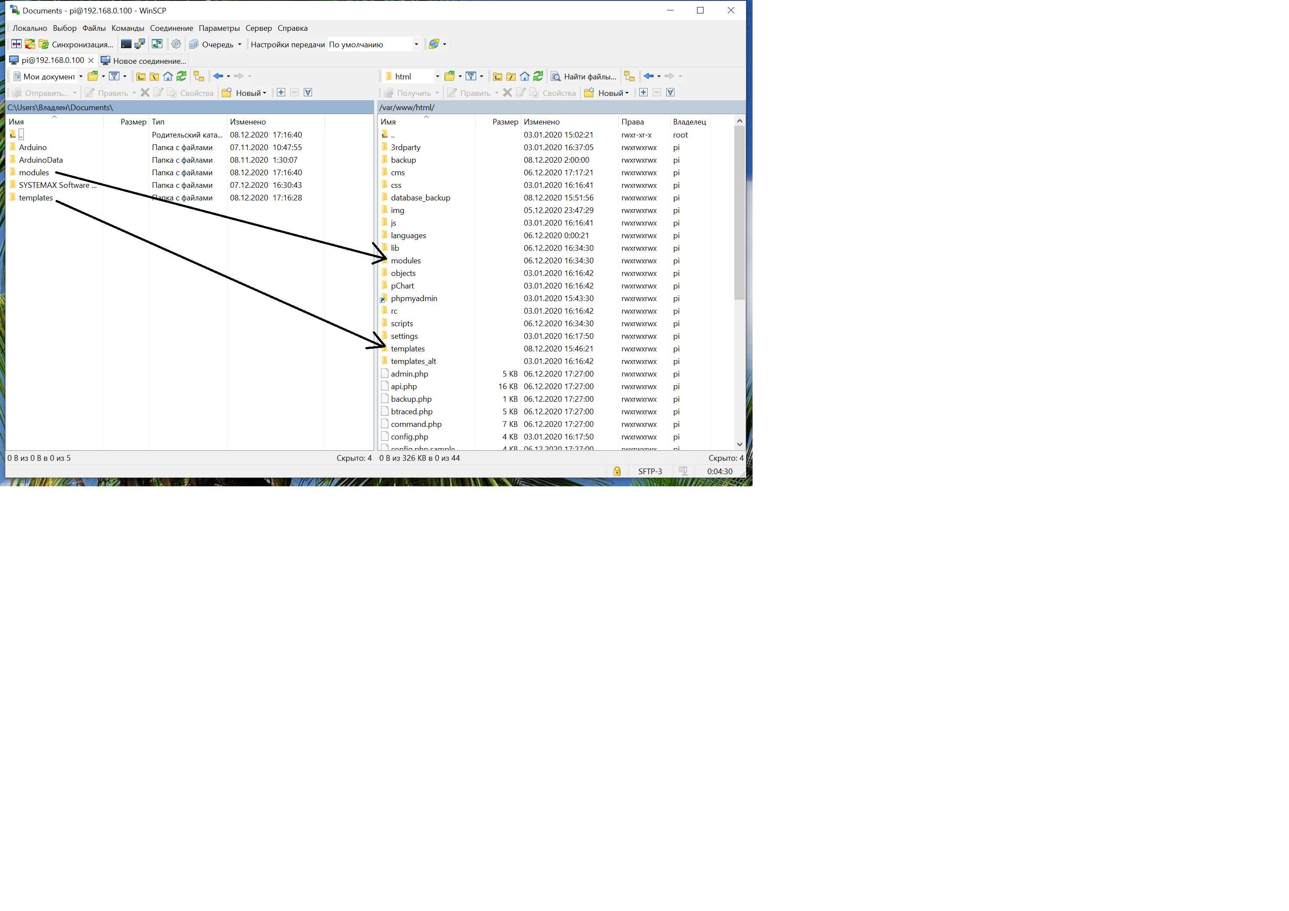Select the templates folder in the remote panel
Screen dimensions: 1289x911
pyautogui.click(x=408, y=349)
